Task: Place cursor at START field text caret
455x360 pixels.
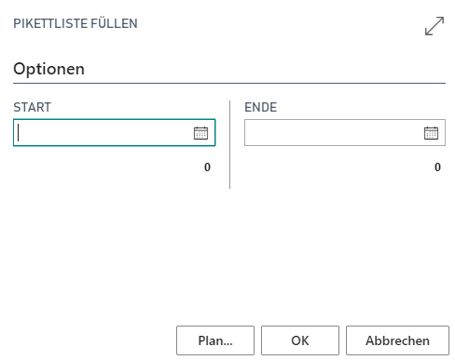Action: [19, 133]
